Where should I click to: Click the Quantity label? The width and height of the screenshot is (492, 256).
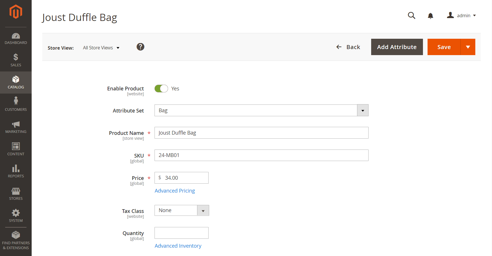point(133,233)
